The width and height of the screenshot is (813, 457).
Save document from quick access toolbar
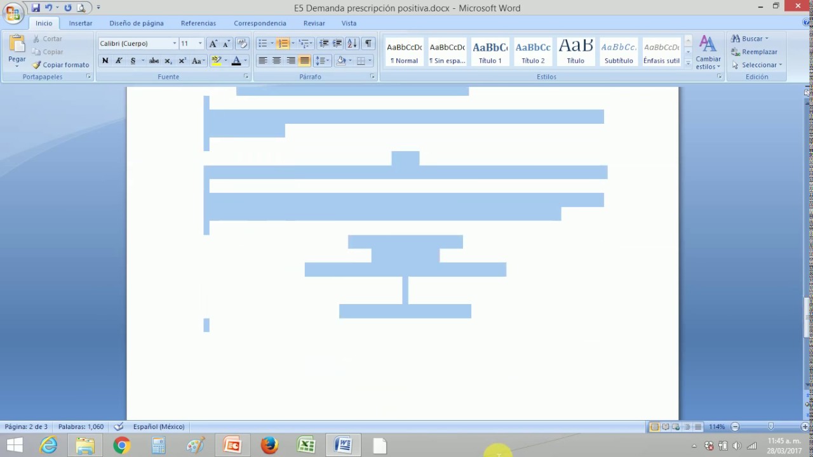(x=36, y=8)
